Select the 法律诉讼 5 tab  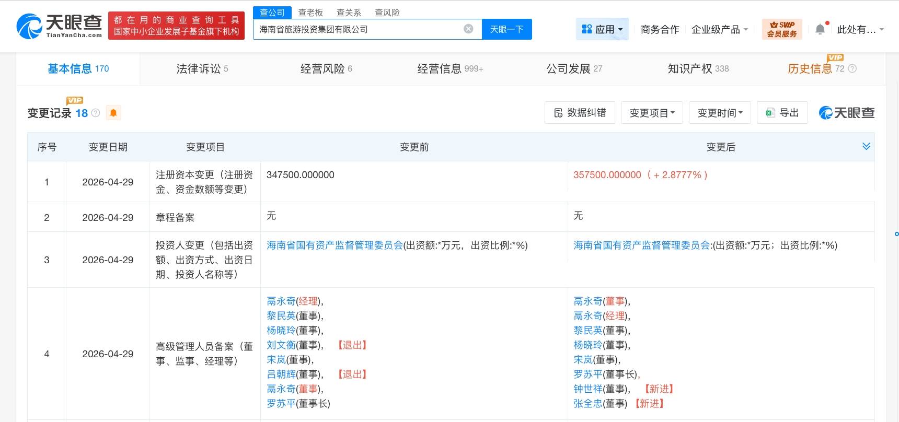[202, 68]
